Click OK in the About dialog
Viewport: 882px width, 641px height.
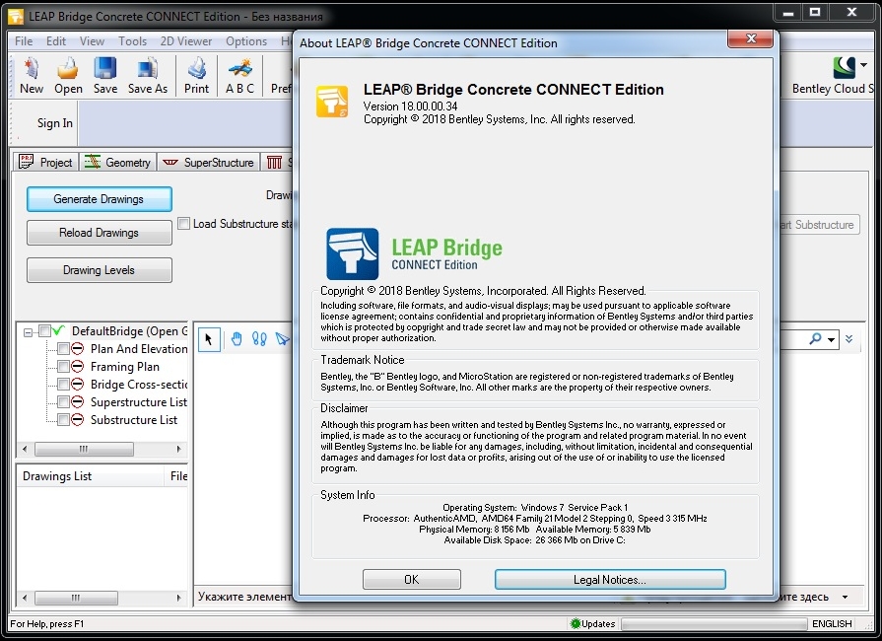click(x=412, y=579)
